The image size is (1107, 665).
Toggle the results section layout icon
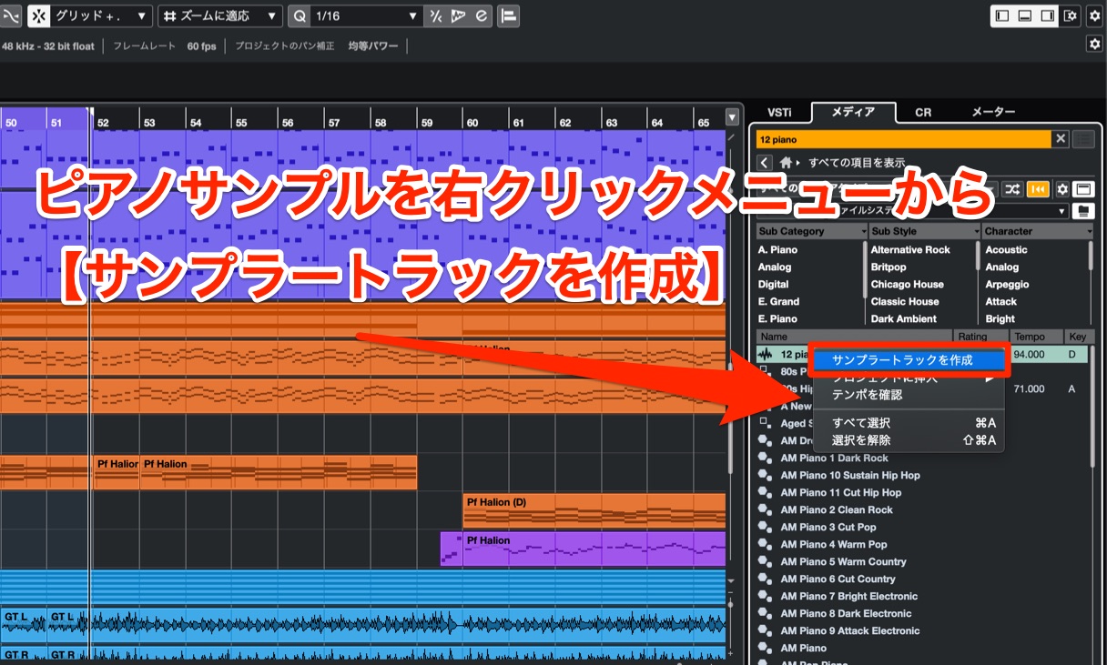pos(1082,188)
